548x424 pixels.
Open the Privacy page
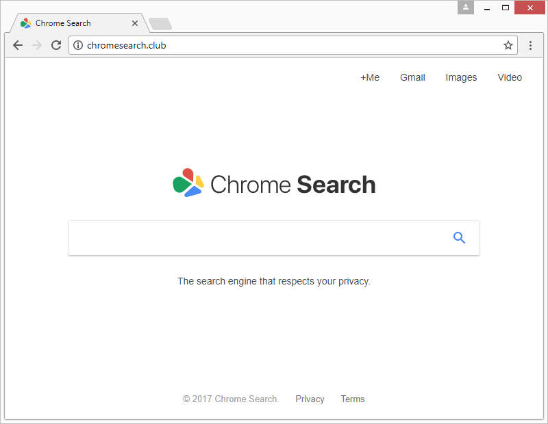click(x=310, y=399)
